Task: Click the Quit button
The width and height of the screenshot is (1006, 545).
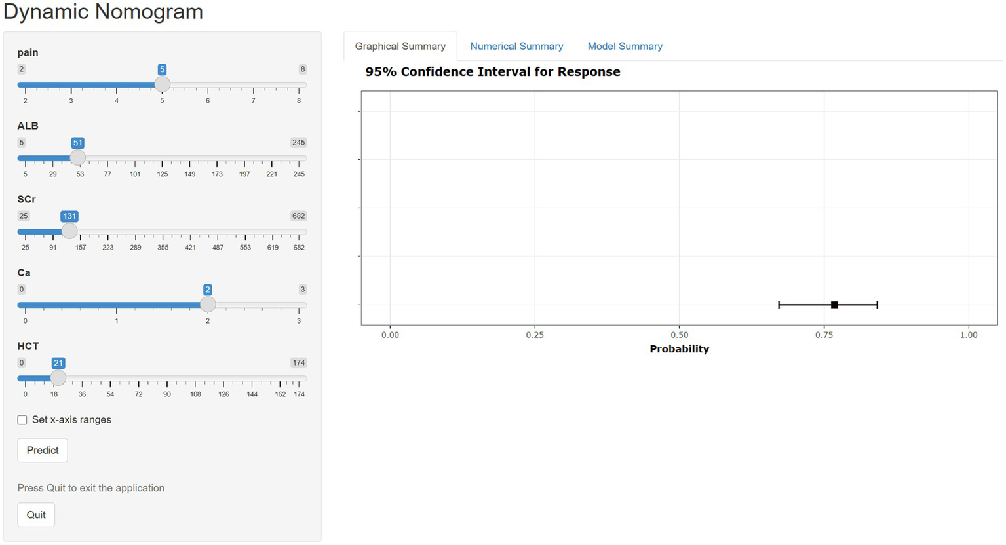Action: pyautogui.click(x=36, y=515)
